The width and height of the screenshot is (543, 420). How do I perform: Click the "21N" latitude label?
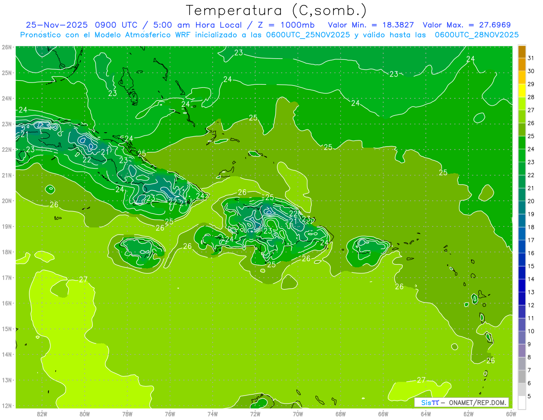[6, 175]
